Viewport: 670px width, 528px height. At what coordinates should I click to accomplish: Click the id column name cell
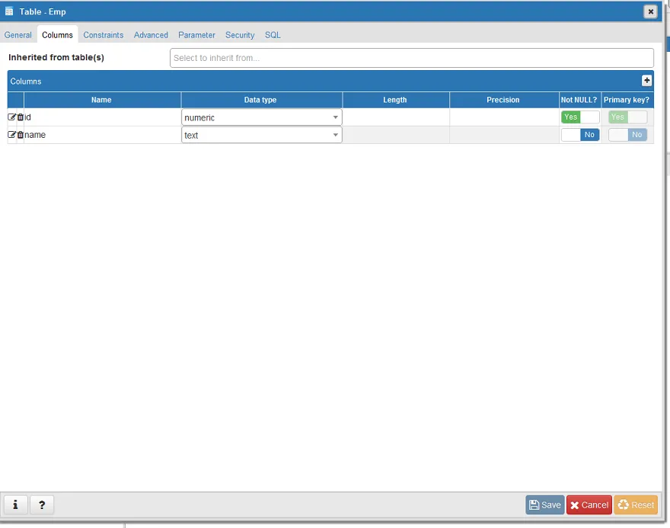point(102,117)
